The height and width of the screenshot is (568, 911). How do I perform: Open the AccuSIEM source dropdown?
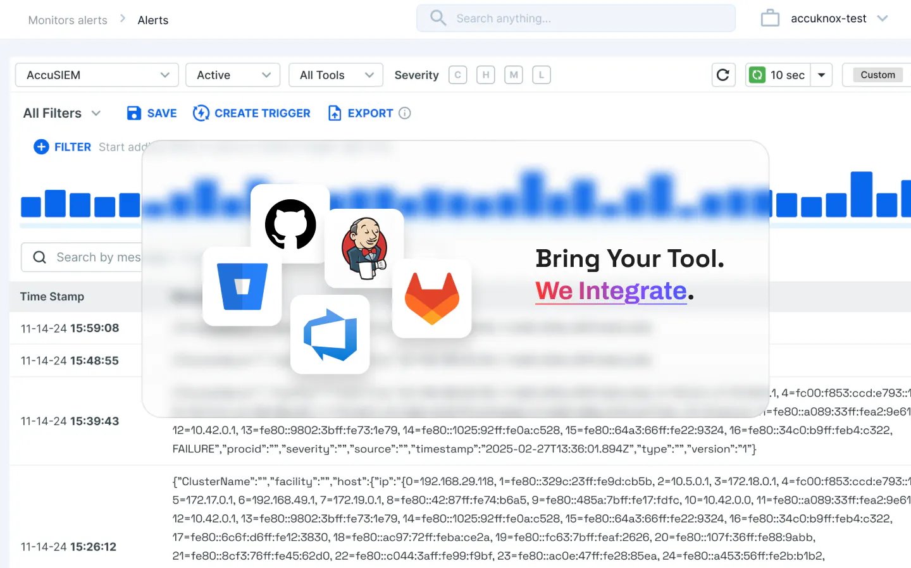(97, 75)
